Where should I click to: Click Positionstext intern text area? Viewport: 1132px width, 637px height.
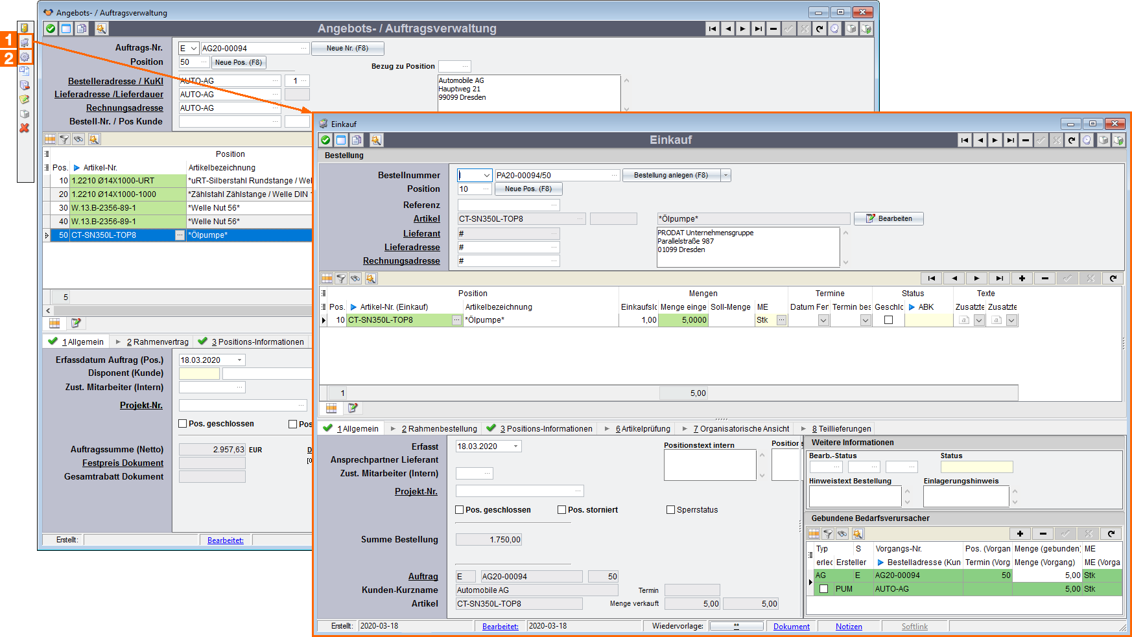[710, 465]
